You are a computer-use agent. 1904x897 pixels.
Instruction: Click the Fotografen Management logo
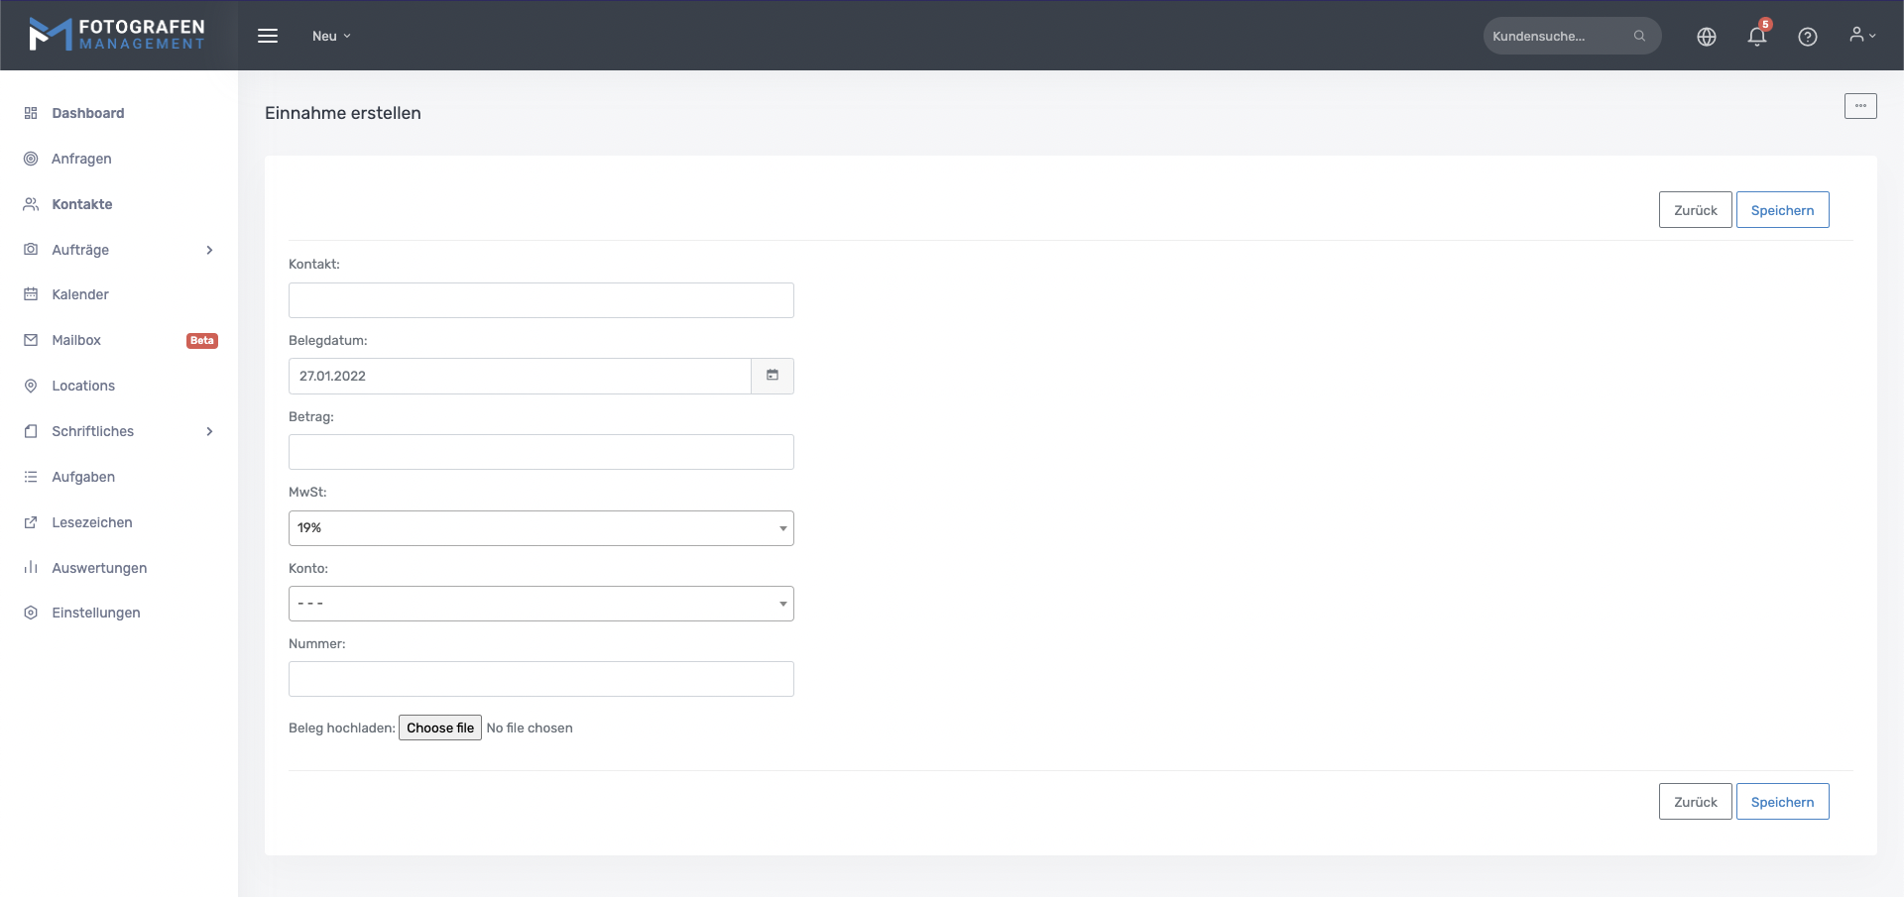[x=117, y=35]
